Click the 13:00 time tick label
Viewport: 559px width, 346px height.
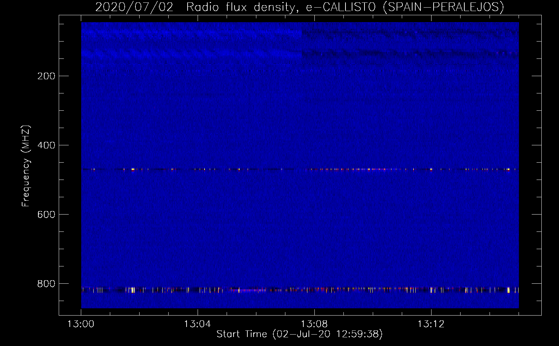(81, 324)
